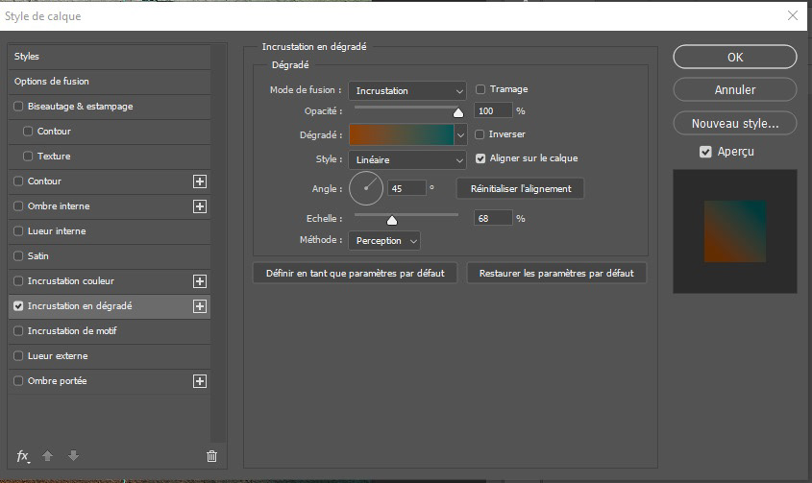
Task: Select Incrustation de motif entry
Action: 110,330
